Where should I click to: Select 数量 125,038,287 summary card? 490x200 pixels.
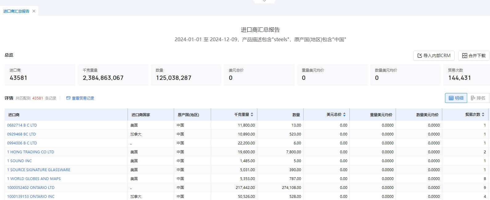(186, 75)
